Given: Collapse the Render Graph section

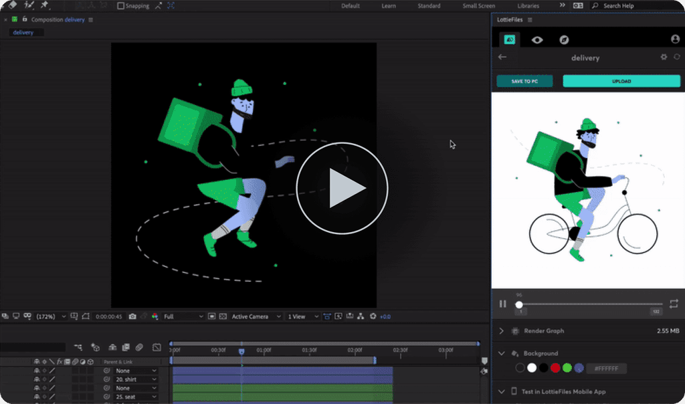Looking at the screenshot, I should pyautogui.click(x=500, y=330).
